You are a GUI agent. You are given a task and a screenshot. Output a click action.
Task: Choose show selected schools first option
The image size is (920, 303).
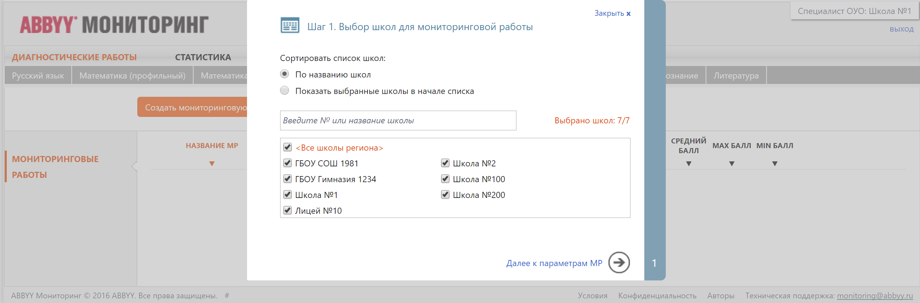[285, 91]
